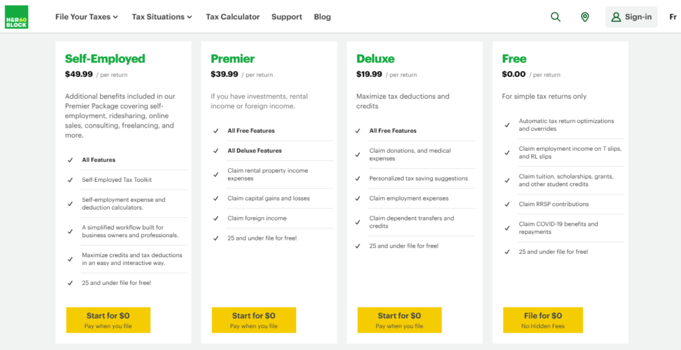
Task: Click checkmark next to Claim foreign income
Action: [x=215, y=219]
